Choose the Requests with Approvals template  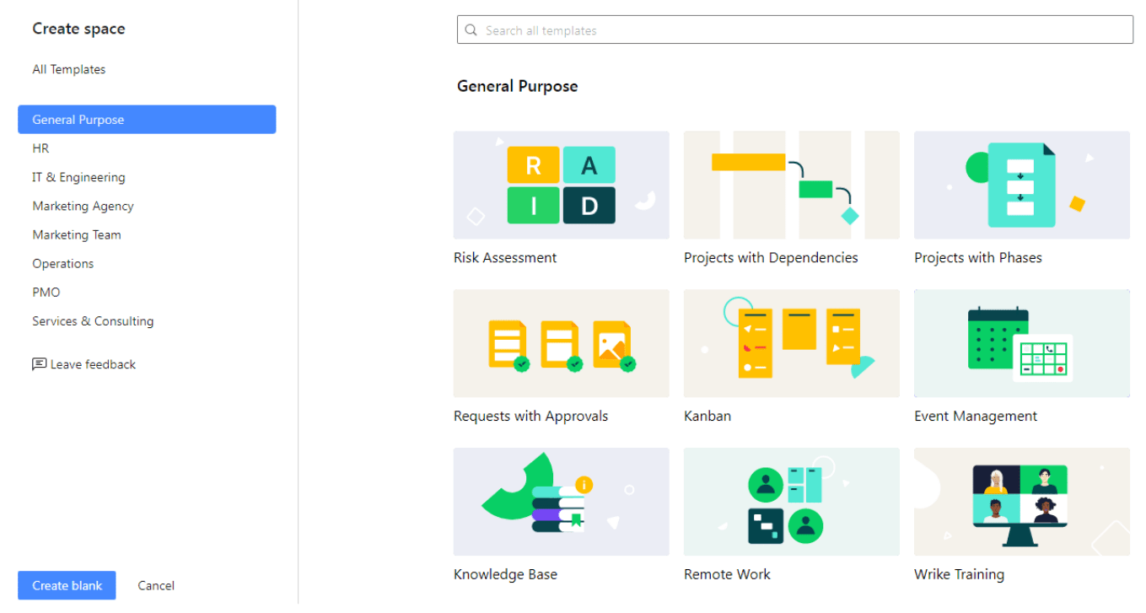561,343
